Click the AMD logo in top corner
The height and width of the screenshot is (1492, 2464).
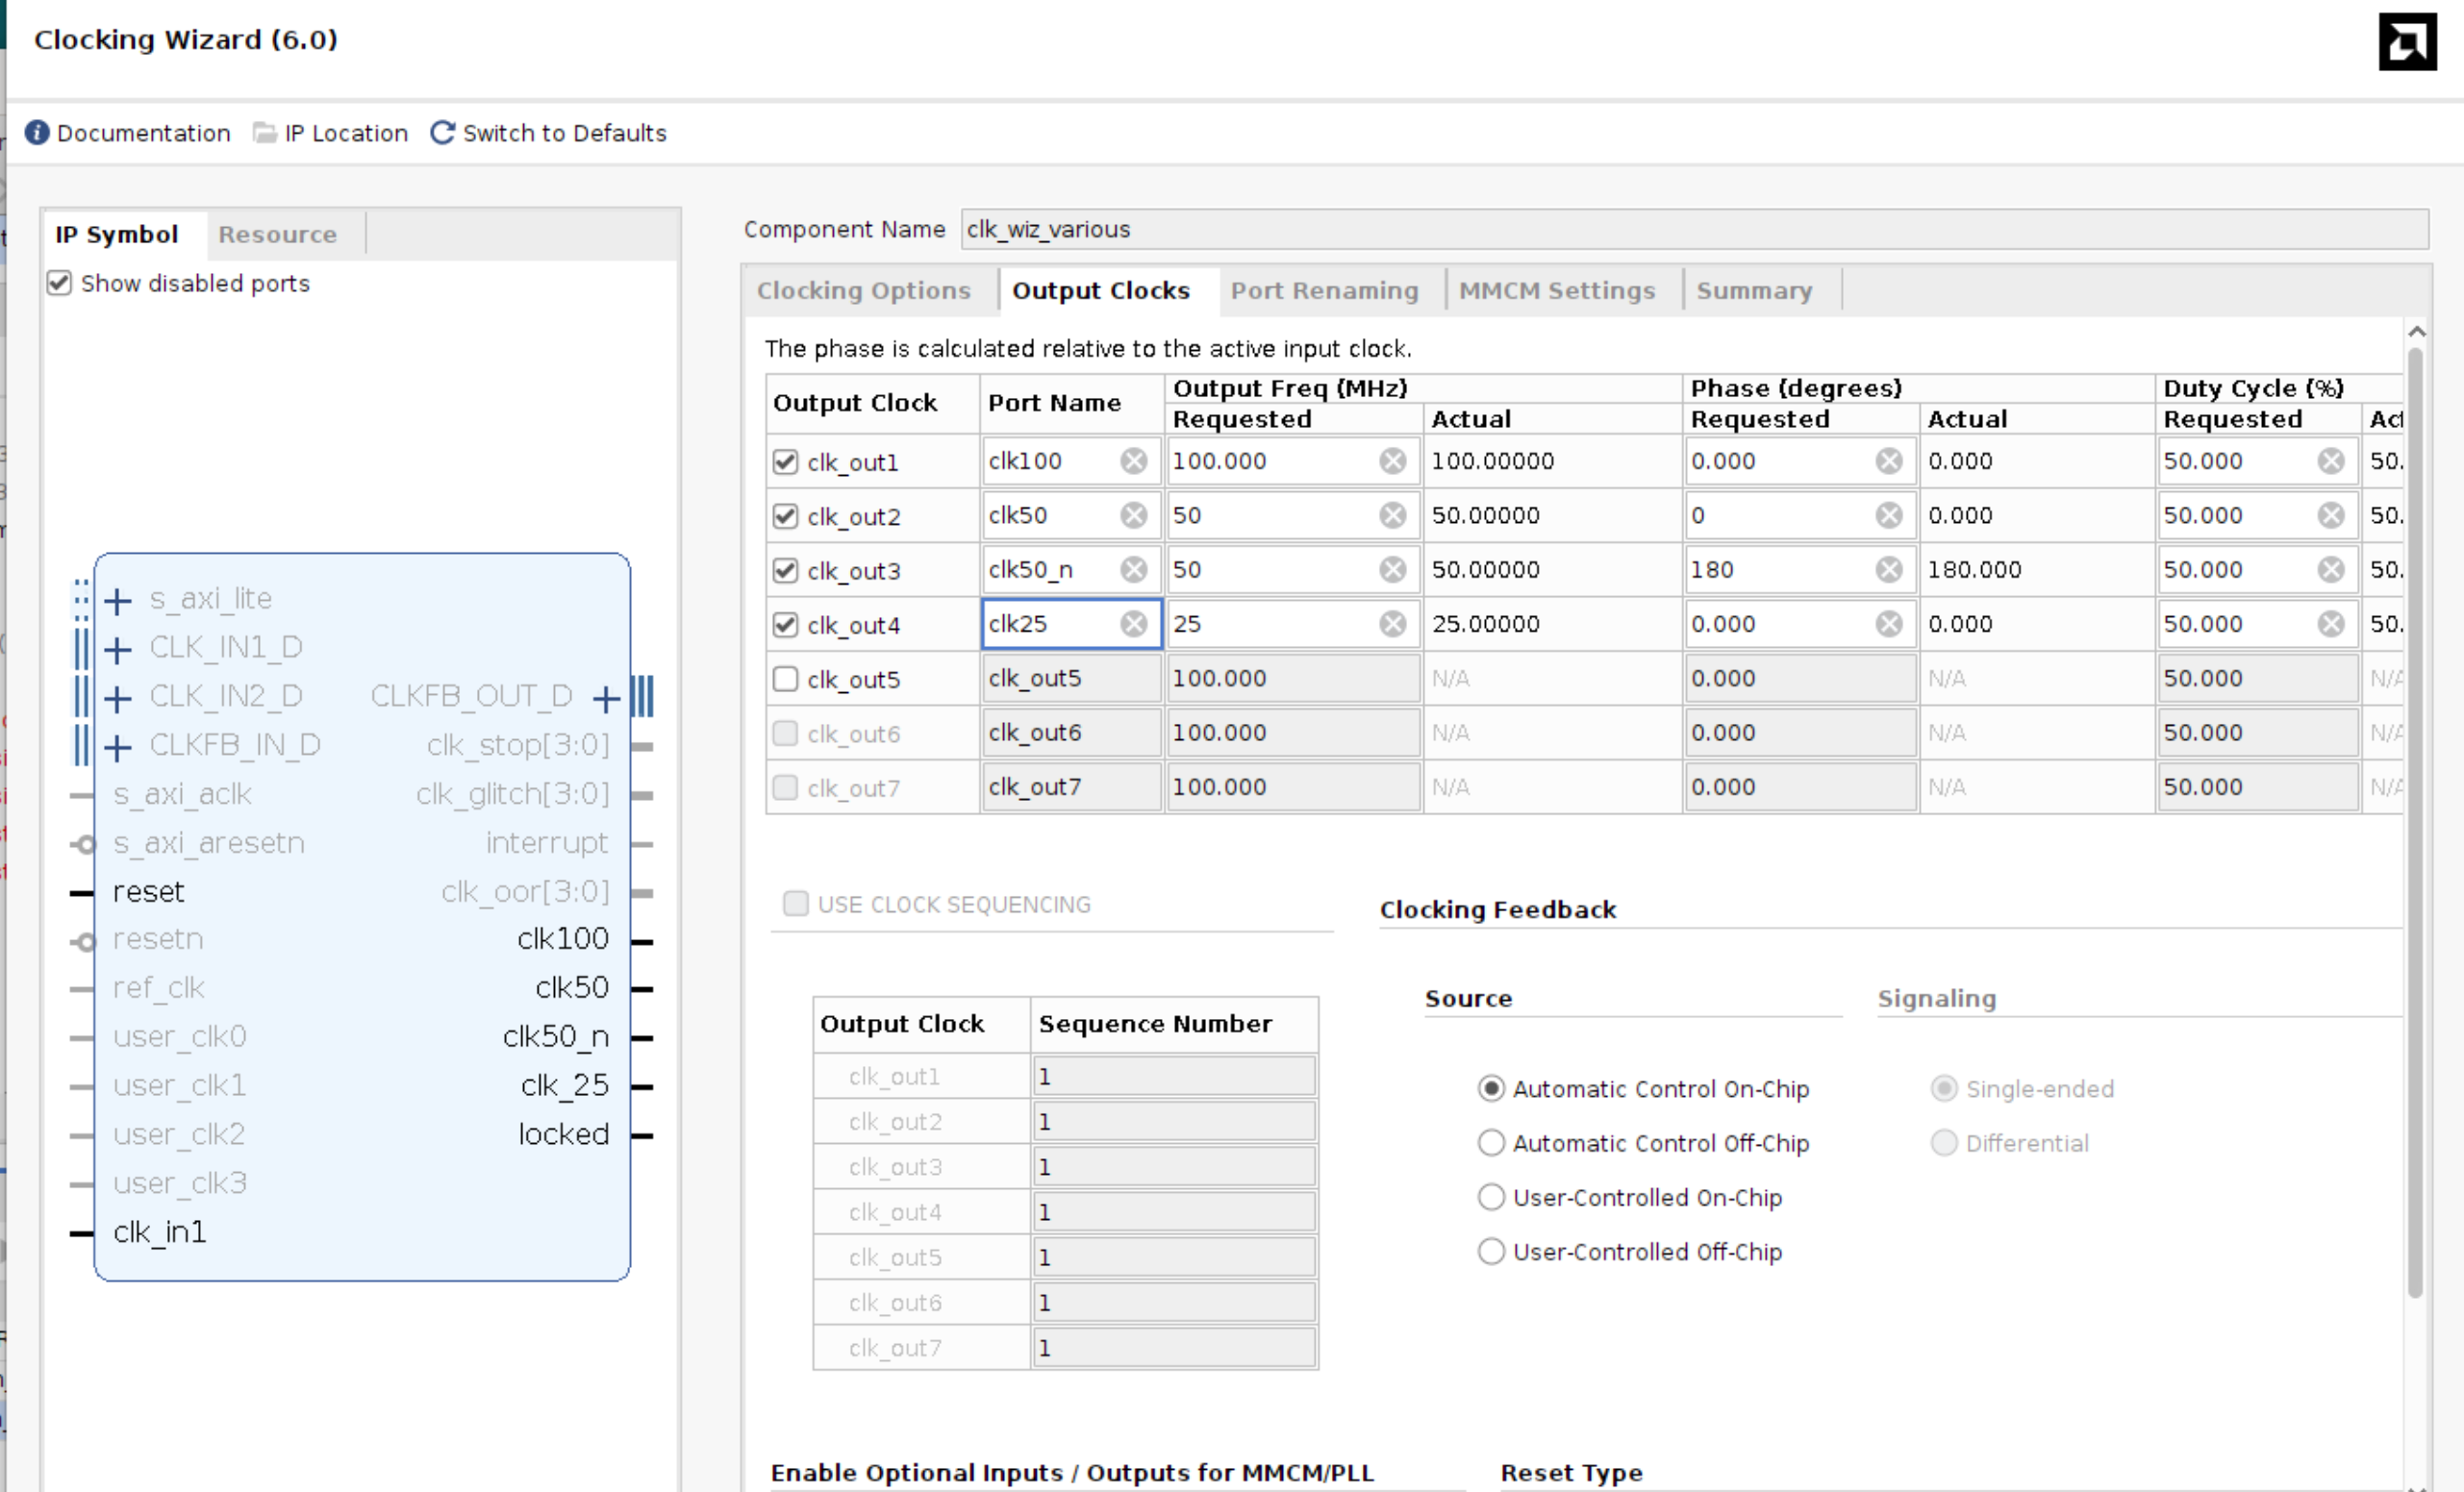click(2407, 42)
